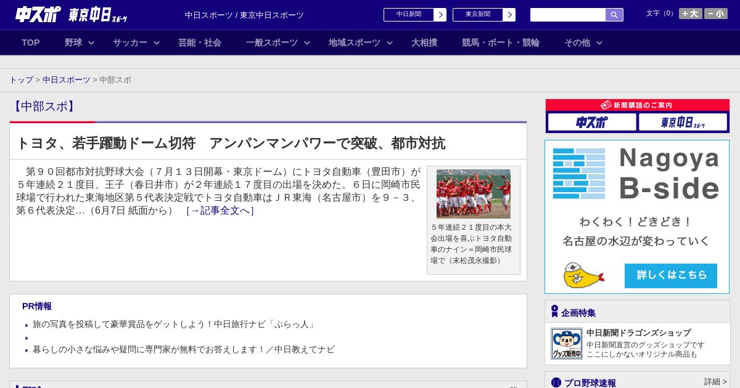Click the Nagoya B-side blue brick logo
Image resolution: width=740 pixels, height=388 pixels.
point(579,174)
